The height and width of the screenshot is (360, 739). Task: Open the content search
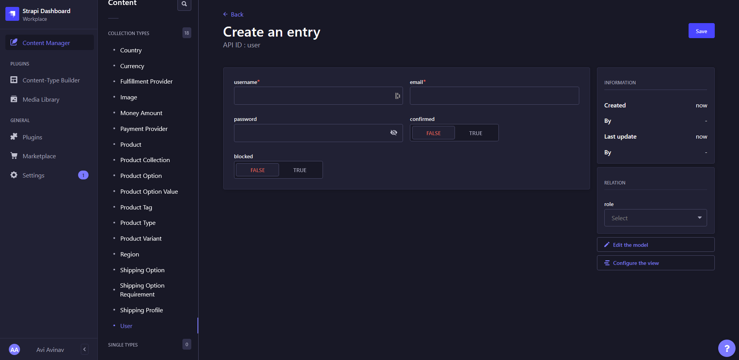(x=184, y=5)
